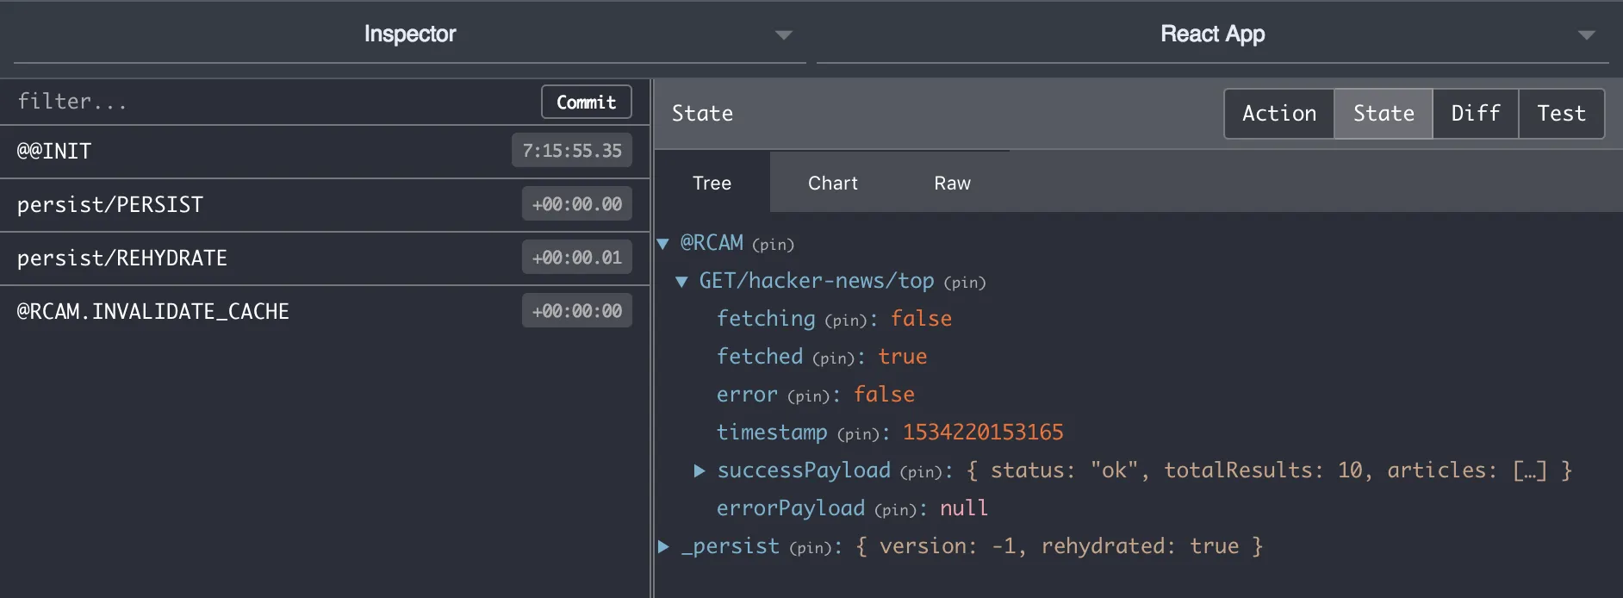Expand the _persist node arrow
Image resolution: width=1623 pixels, height=598 pixels.
point(663,546)
